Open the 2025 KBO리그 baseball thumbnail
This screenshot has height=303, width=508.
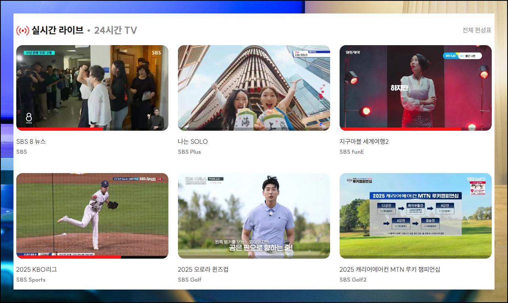[92, 216]
